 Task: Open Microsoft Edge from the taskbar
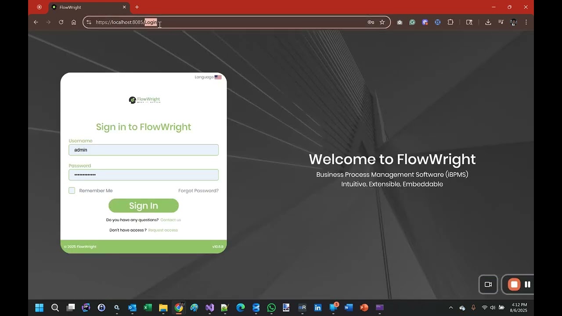click(241, 308)
